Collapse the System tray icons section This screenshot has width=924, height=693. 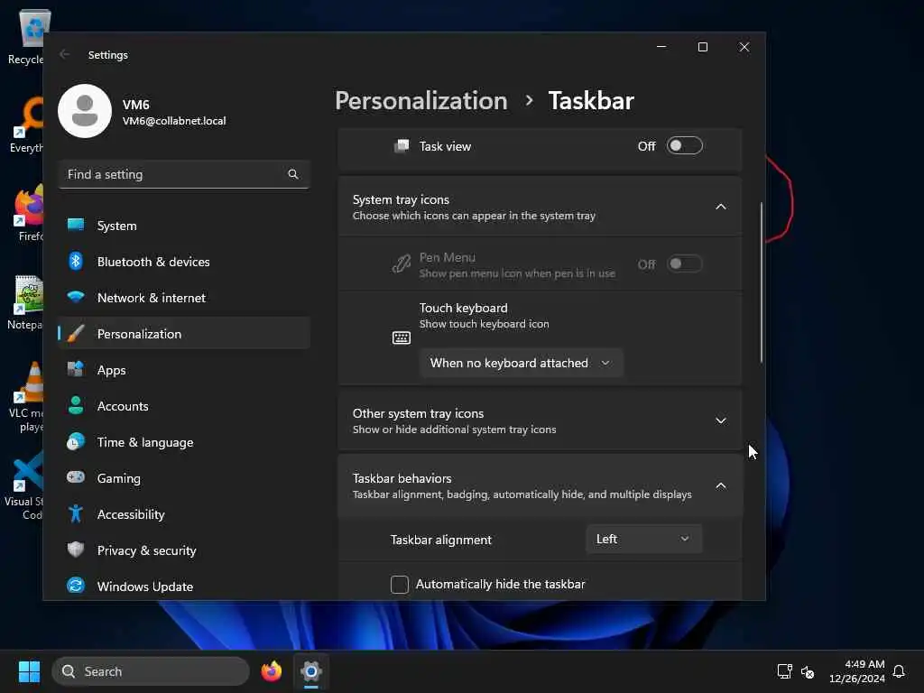pyautogui.click(x=721, y=207)
